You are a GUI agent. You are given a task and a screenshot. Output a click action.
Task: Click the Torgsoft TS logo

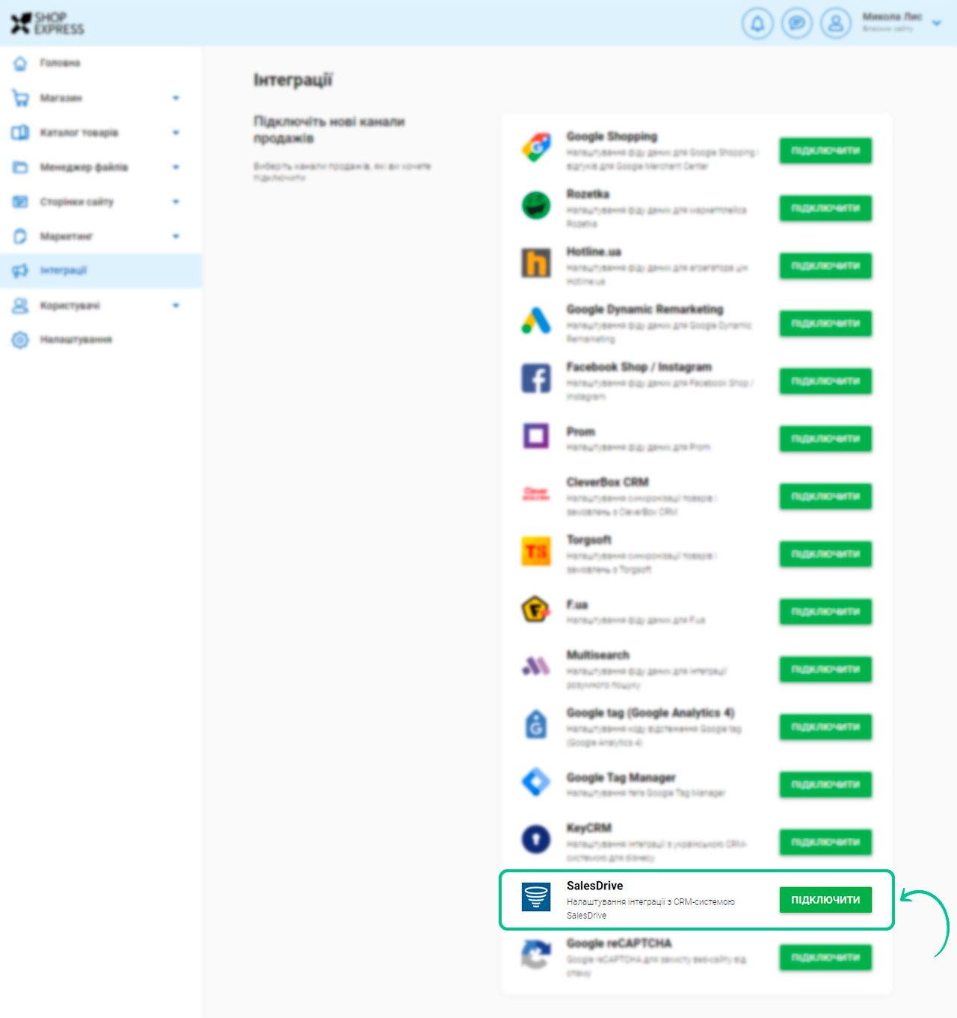point(536,551)
